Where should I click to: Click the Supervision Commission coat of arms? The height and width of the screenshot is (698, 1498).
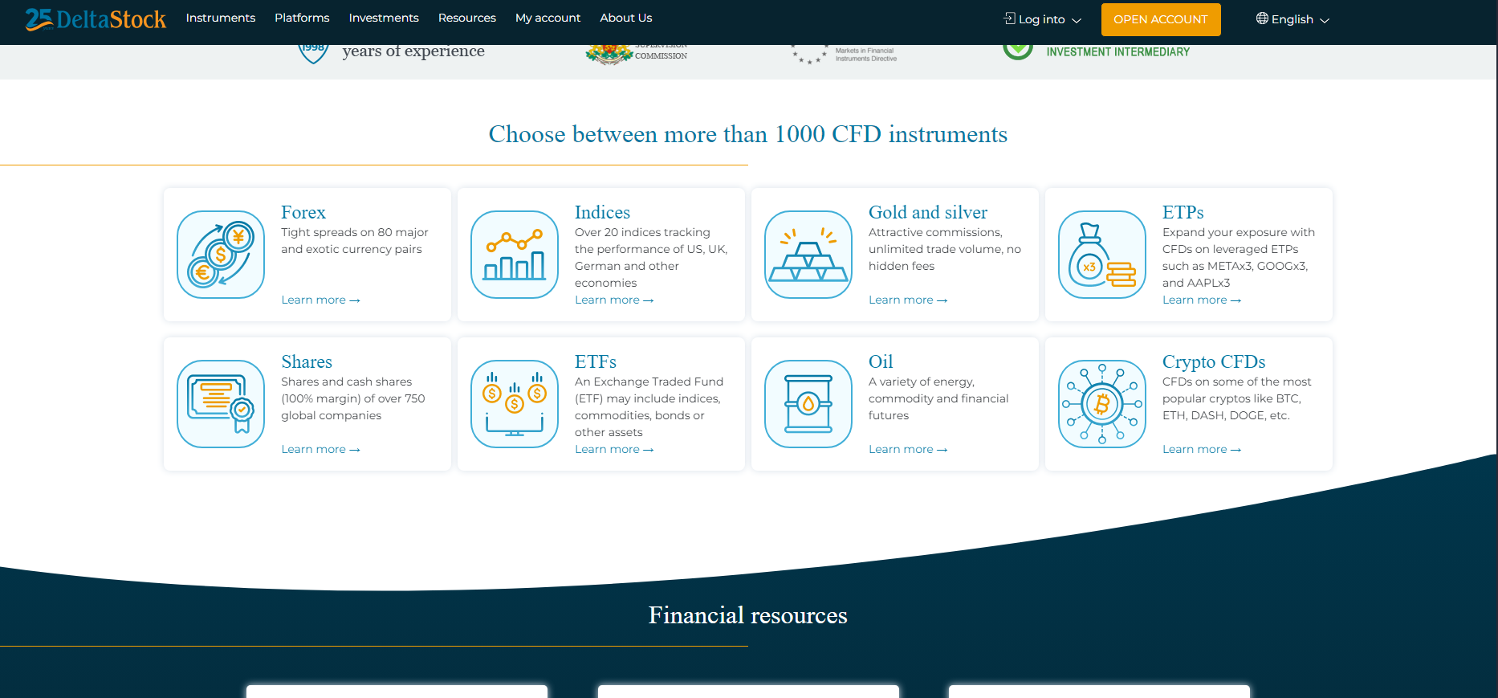[609, 54]
